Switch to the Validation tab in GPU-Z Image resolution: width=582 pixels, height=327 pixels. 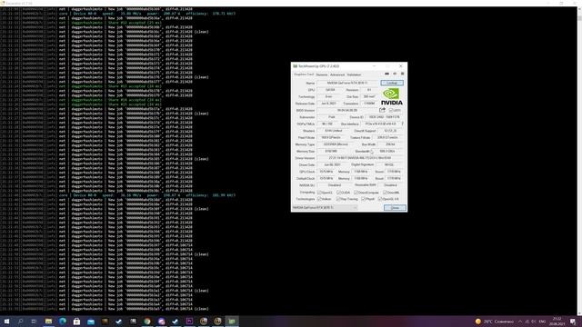(354, 74)
